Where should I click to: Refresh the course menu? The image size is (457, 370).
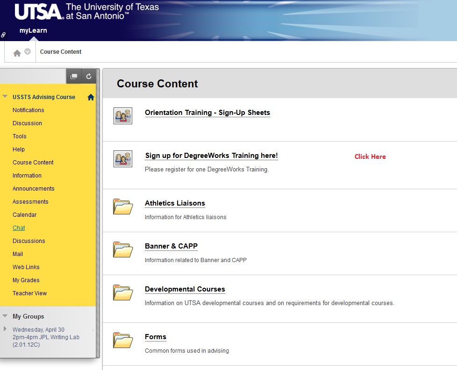click(88, 76)
